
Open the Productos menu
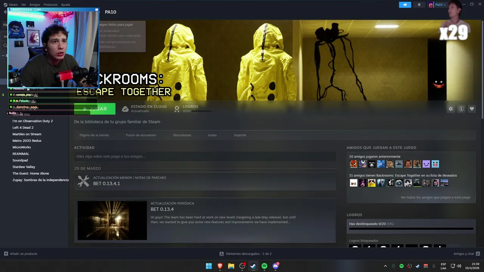click(x=51, y=5)
